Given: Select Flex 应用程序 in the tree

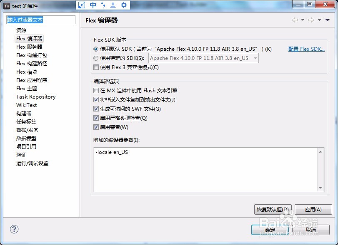Looking at the screenshot, I should point(32,80).
